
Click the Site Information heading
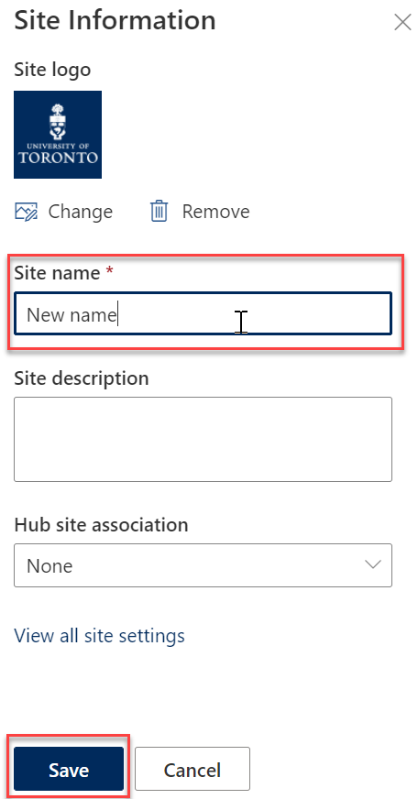[115, 20]
